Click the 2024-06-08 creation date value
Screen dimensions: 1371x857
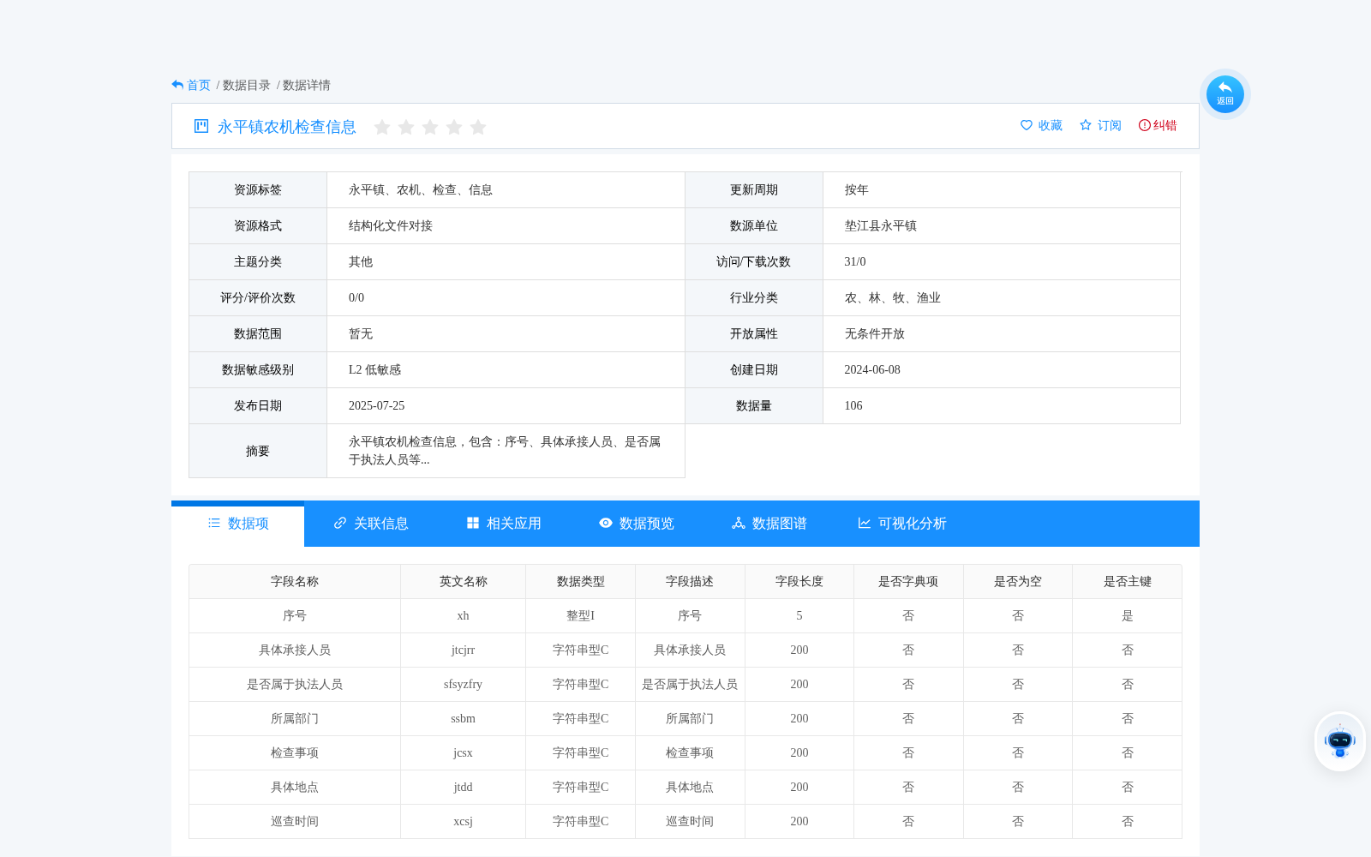(x=872, y=370)
